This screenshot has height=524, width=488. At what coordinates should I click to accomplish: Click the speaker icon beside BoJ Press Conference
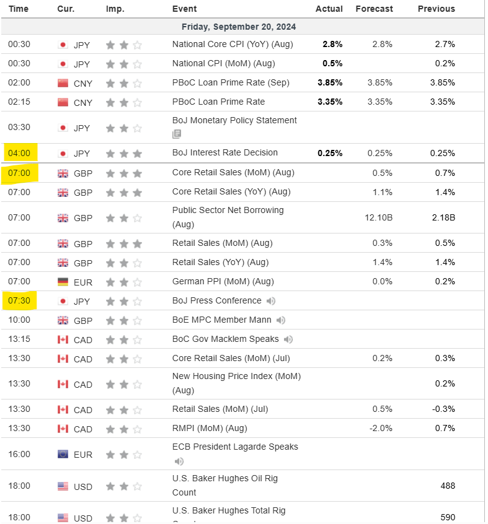[x=271, y=301]
